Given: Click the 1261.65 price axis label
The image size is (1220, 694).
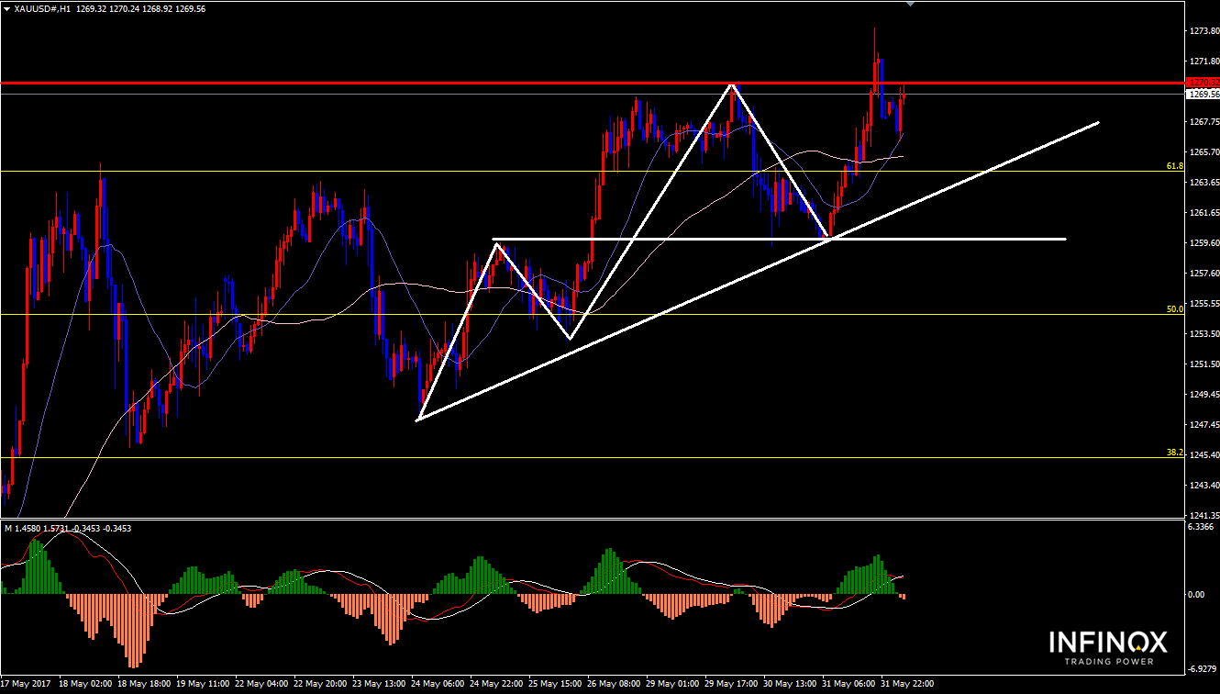Looking at the screenshot, I should coord(1203,213).
